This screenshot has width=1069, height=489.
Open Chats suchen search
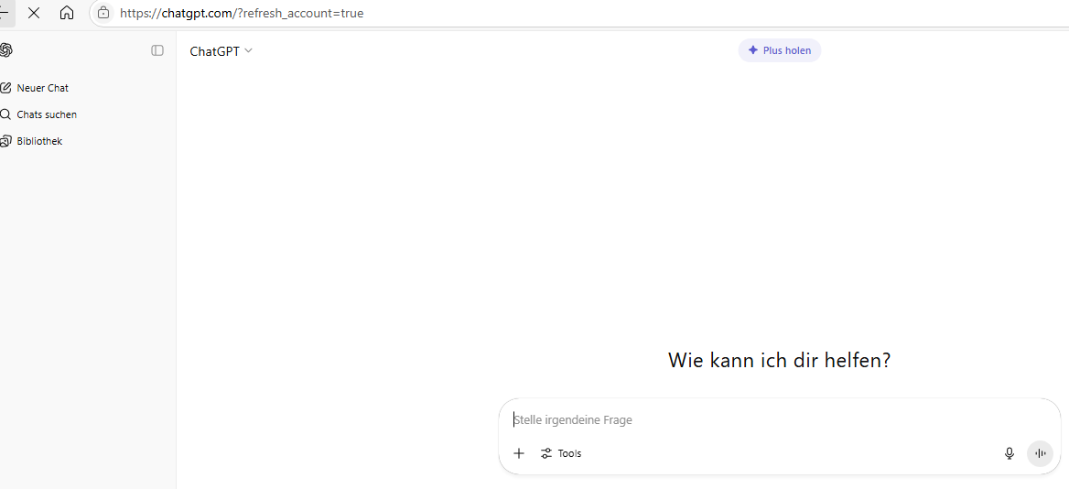[38, 114]
